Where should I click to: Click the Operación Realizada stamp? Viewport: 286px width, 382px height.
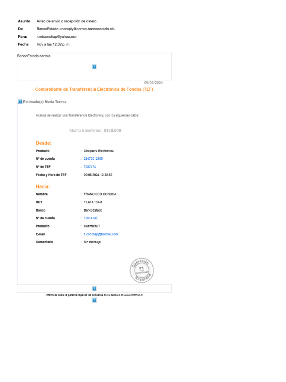coord(142,270)
